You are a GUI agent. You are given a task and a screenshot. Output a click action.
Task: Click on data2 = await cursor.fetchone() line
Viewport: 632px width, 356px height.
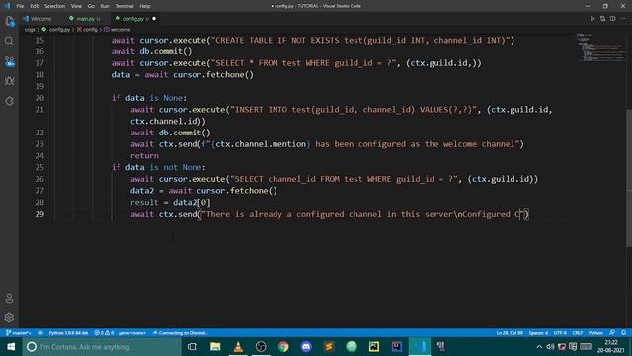(203, 191)
